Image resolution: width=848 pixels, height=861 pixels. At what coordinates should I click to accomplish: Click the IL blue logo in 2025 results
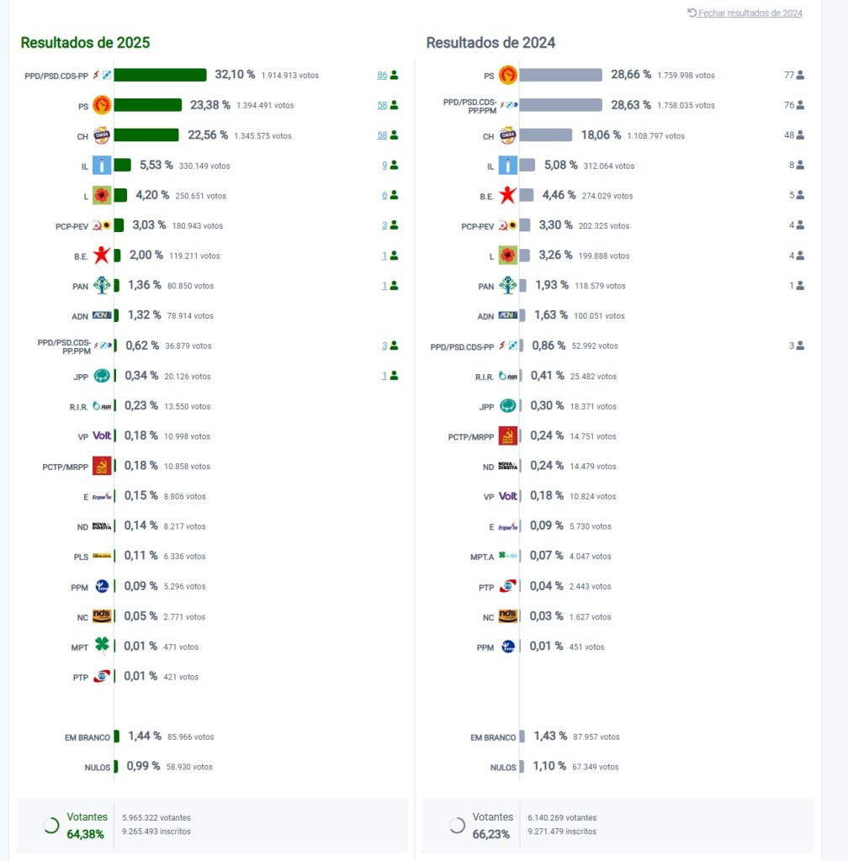tap(102, 166)
